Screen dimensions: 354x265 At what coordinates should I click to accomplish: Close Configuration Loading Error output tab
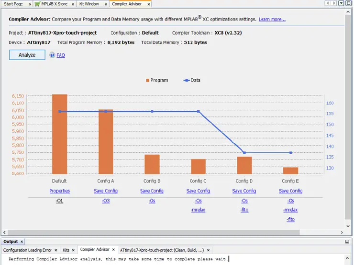point(56,250)
